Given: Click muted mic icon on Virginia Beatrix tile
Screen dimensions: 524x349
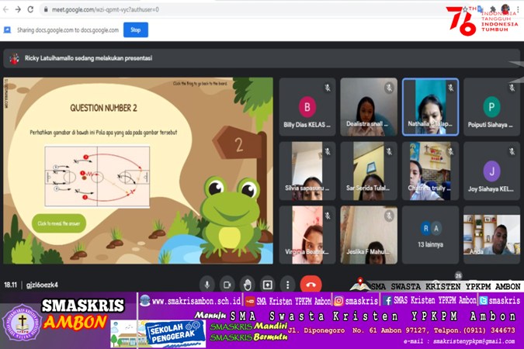Looking at the screenshot, I should (328, 216).
